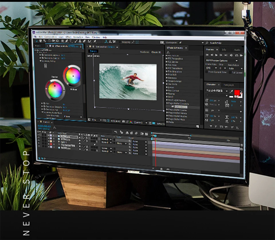
Task: Enable the Full Screen checkbox
Action: point(230,72)
